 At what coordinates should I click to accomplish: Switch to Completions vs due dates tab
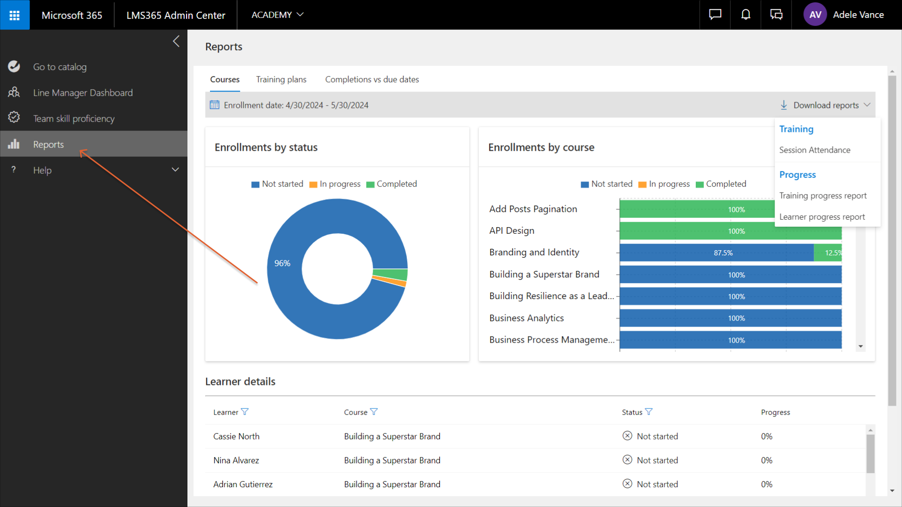[372, 79]
